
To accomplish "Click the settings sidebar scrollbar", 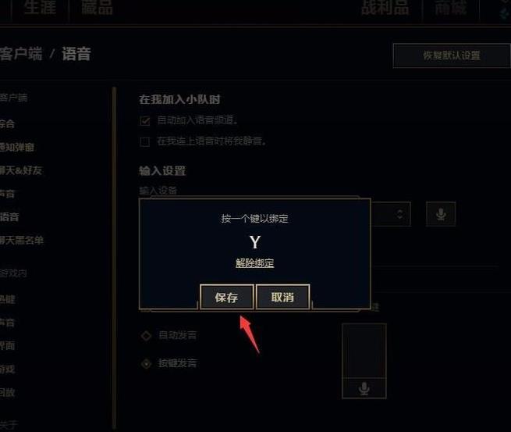I will pos(114,258).
